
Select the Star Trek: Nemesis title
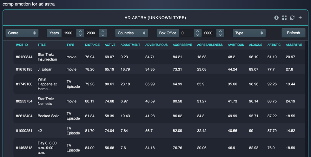(46, 101)
